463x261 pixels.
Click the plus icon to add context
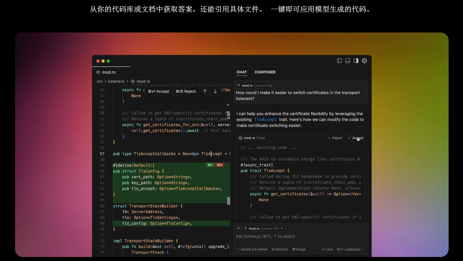tap(239, 229)
